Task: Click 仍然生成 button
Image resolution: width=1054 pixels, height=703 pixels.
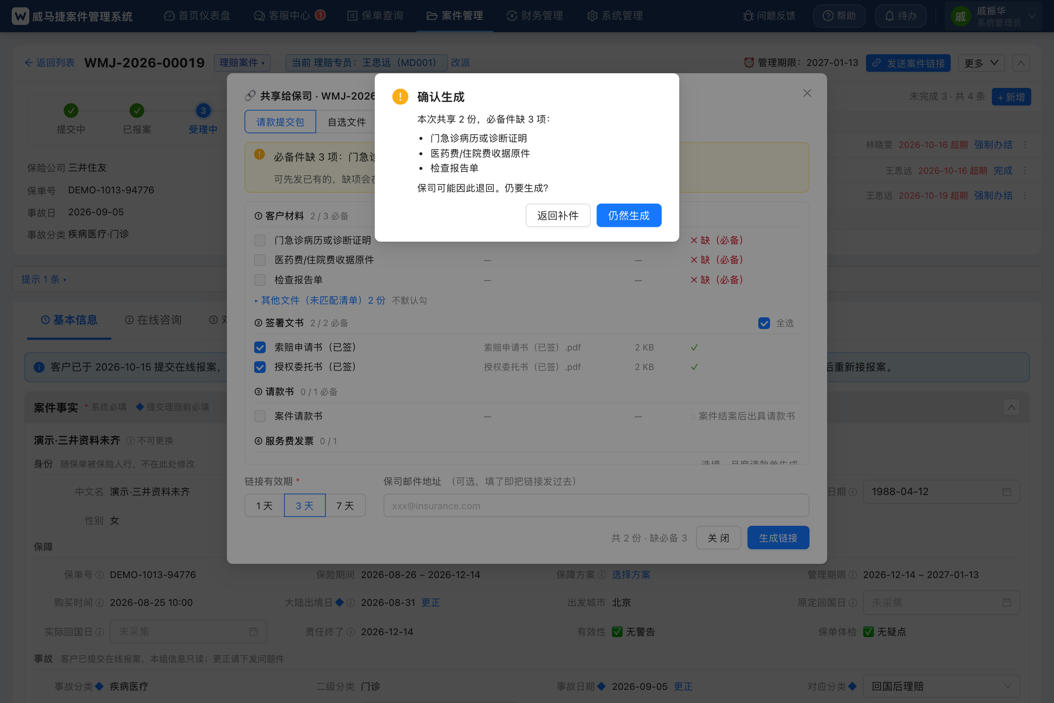Action: 629,215
